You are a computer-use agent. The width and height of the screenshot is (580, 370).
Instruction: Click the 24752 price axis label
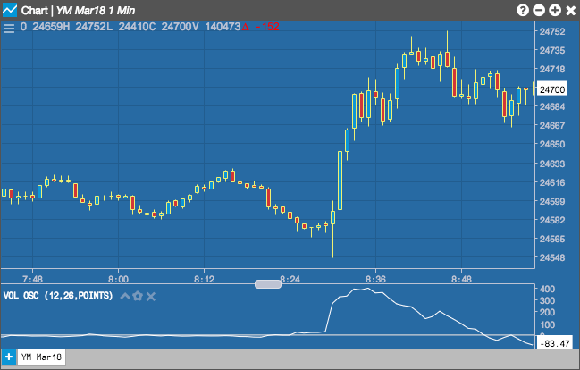(552, 31)
